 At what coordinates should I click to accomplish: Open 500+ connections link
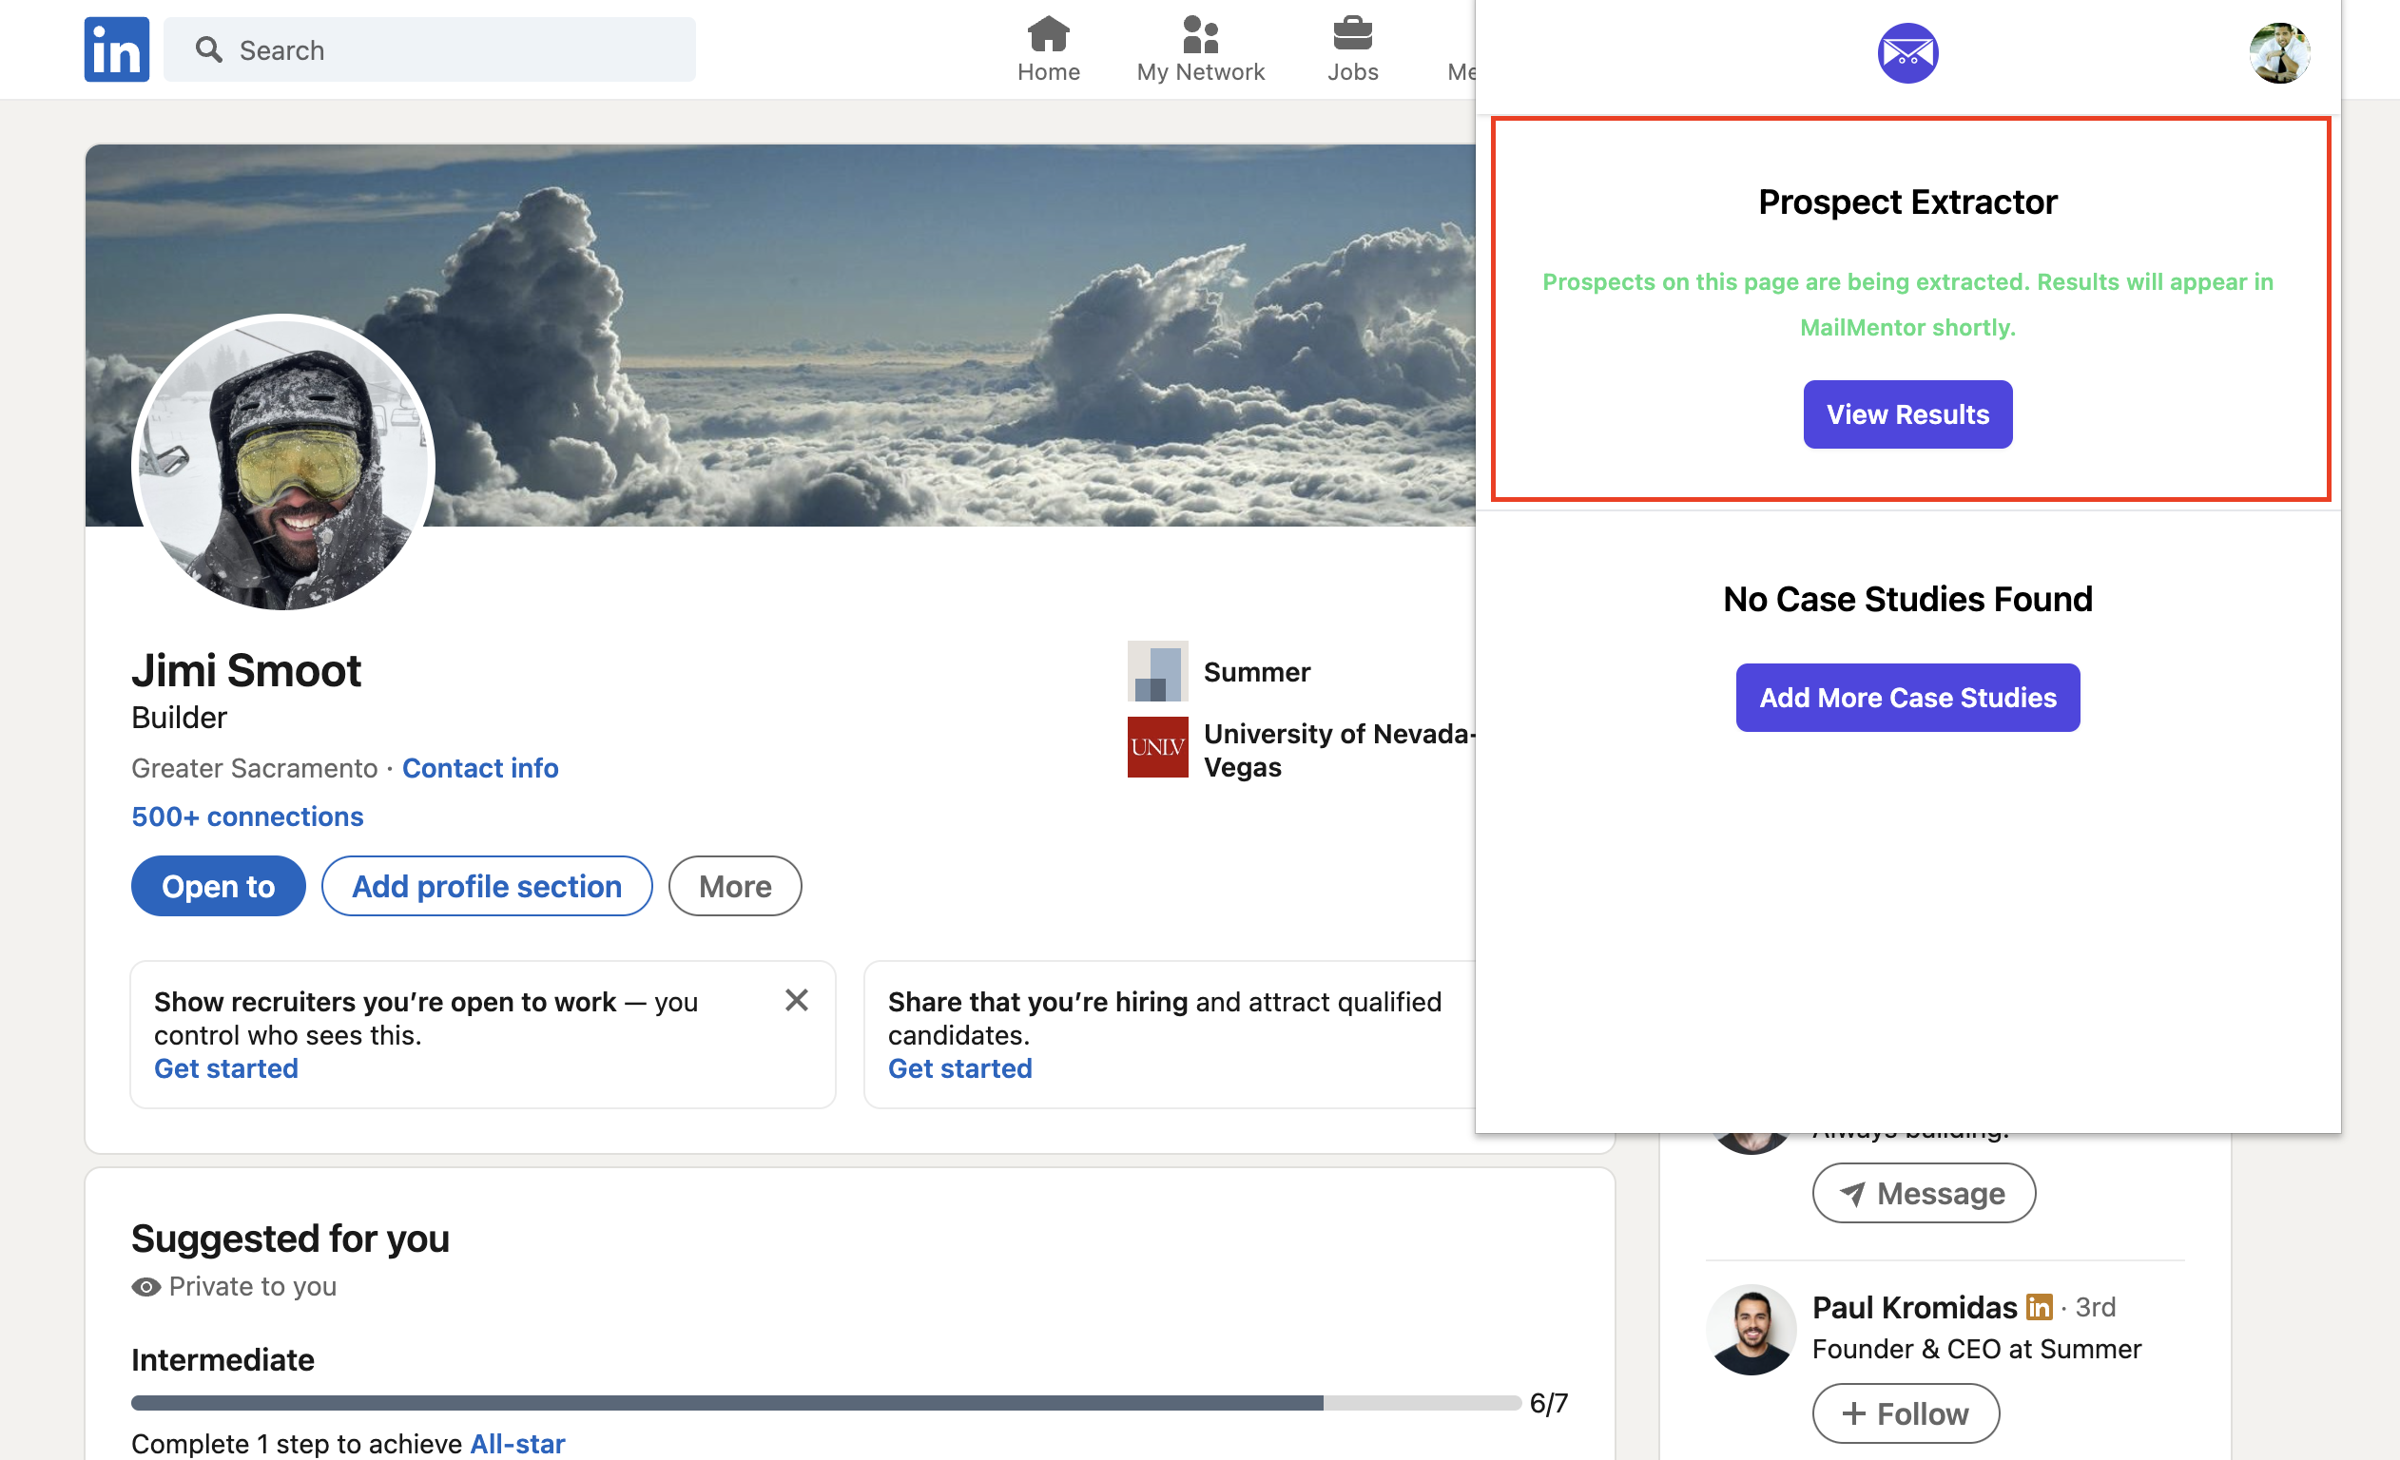coord(247,816)
